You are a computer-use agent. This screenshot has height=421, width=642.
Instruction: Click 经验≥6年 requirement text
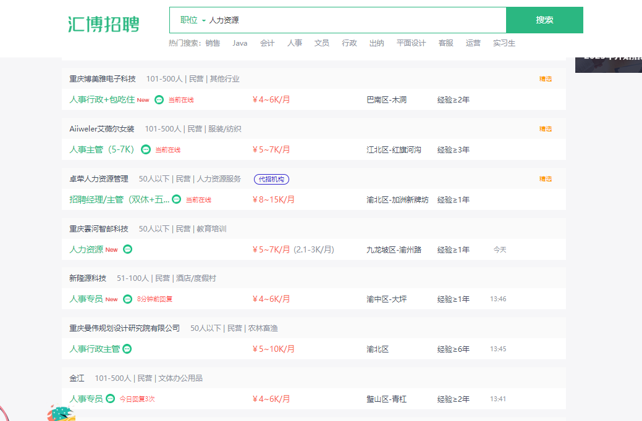(454, 349)
